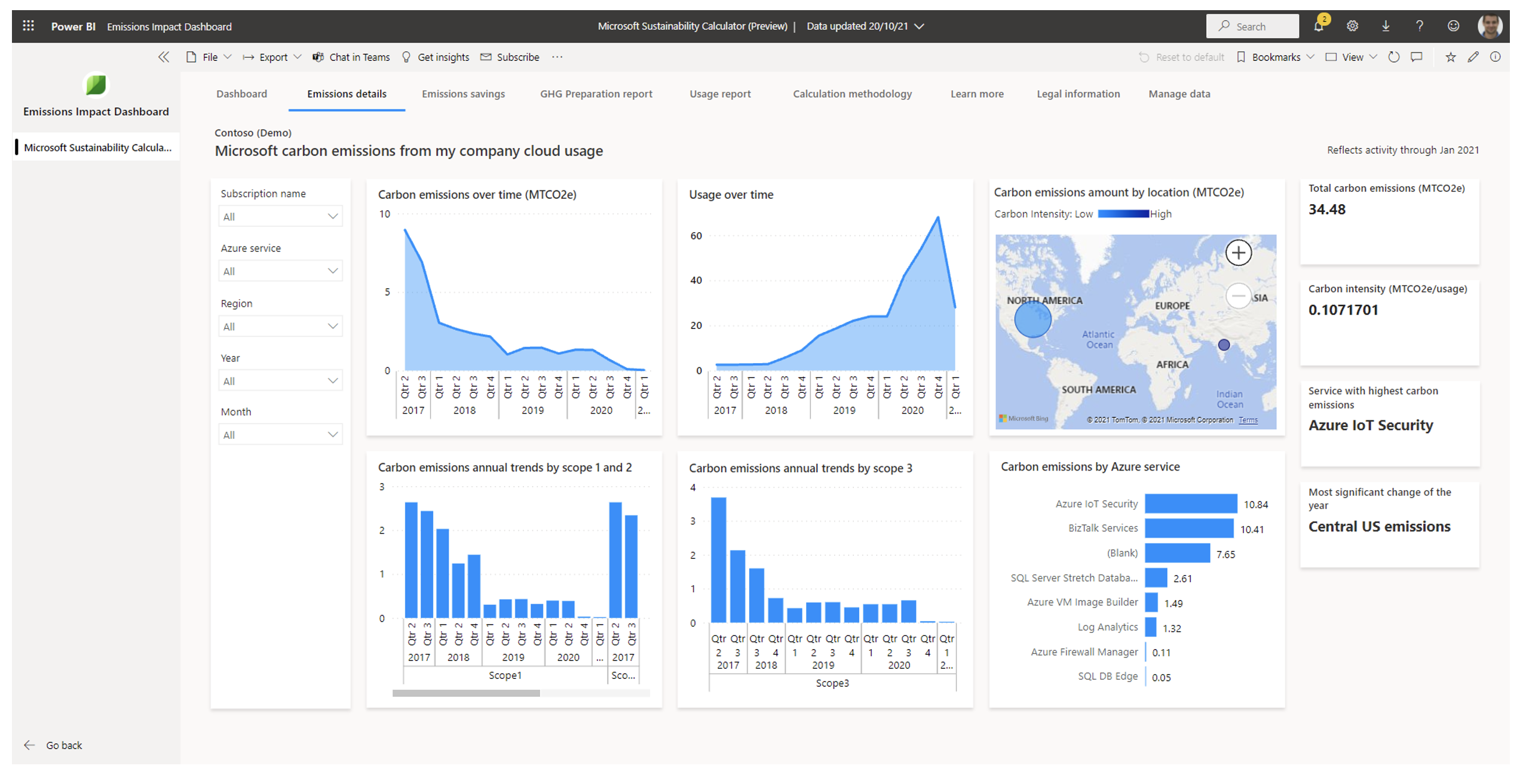
Task: Click the Total carbon emissions value 34.48
Action: click(1326, 209)
